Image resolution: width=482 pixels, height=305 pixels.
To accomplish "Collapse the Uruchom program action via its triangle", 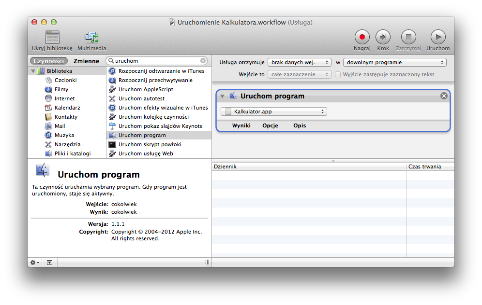I will (x=222, y=96).
